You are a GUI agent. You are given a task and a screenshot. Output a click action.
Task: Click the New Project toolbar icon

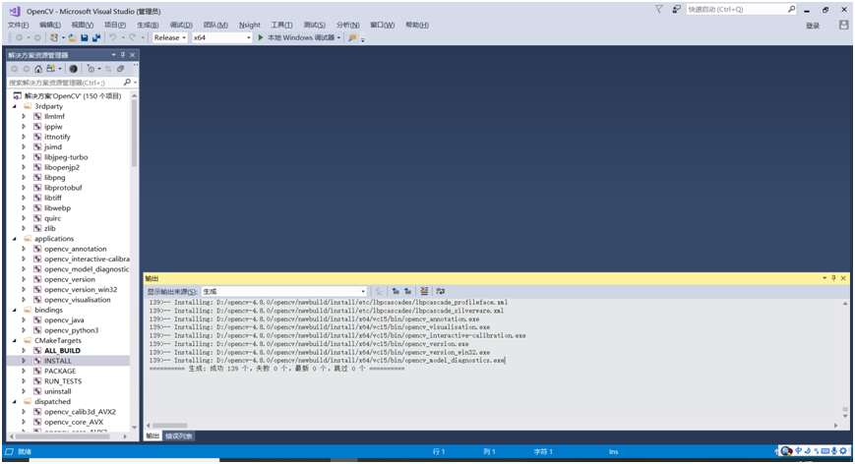coord(53,37)
